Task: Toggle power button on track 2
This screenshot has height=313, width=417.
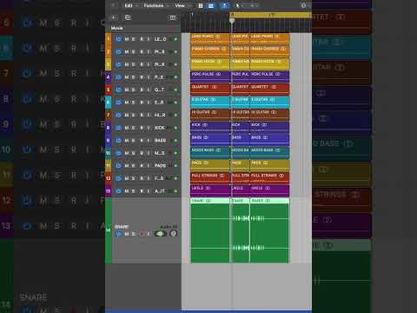Action: [118, 52]
